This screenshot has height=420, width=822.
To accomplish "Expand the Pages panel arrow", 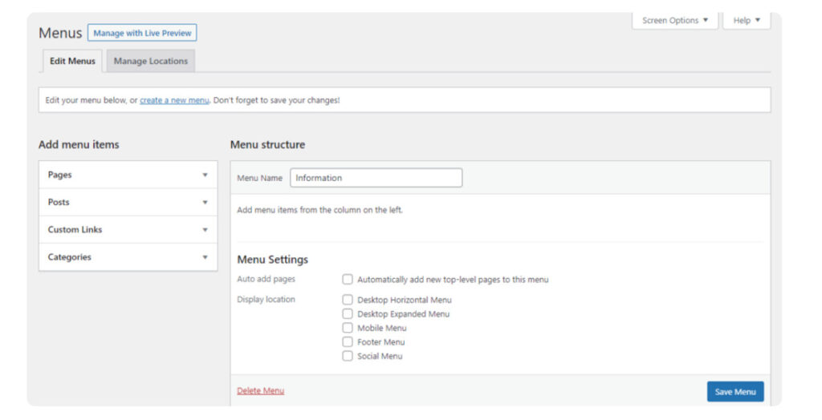I will pos(205,175).
